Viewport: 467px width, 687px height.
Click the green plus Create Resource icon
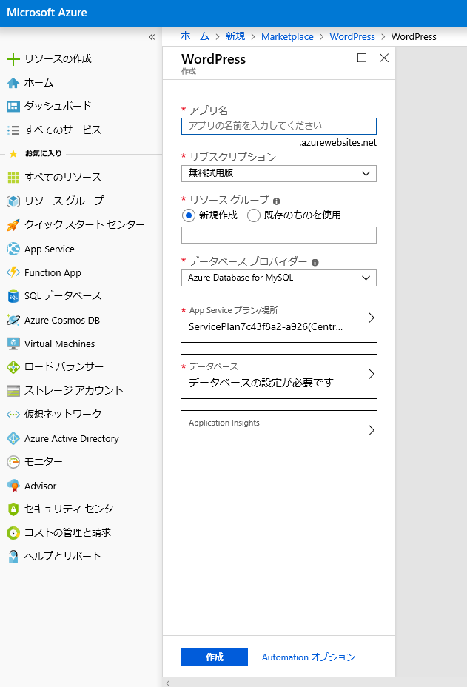pos(13,59)
